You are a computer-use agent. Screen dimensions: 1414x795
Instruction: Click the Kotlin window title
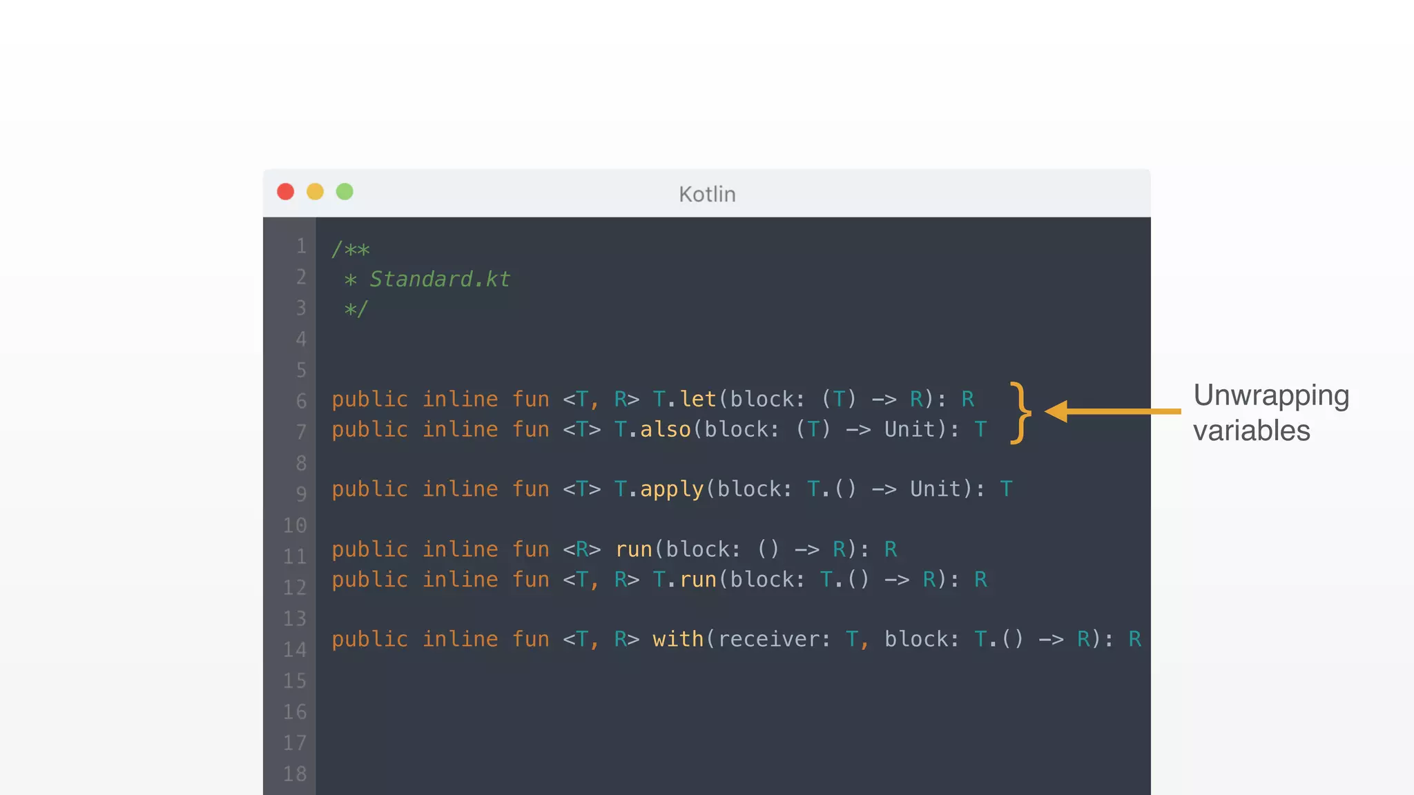707,194
